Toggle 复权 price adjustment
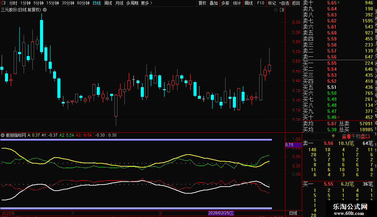 (x=202, y=3)
